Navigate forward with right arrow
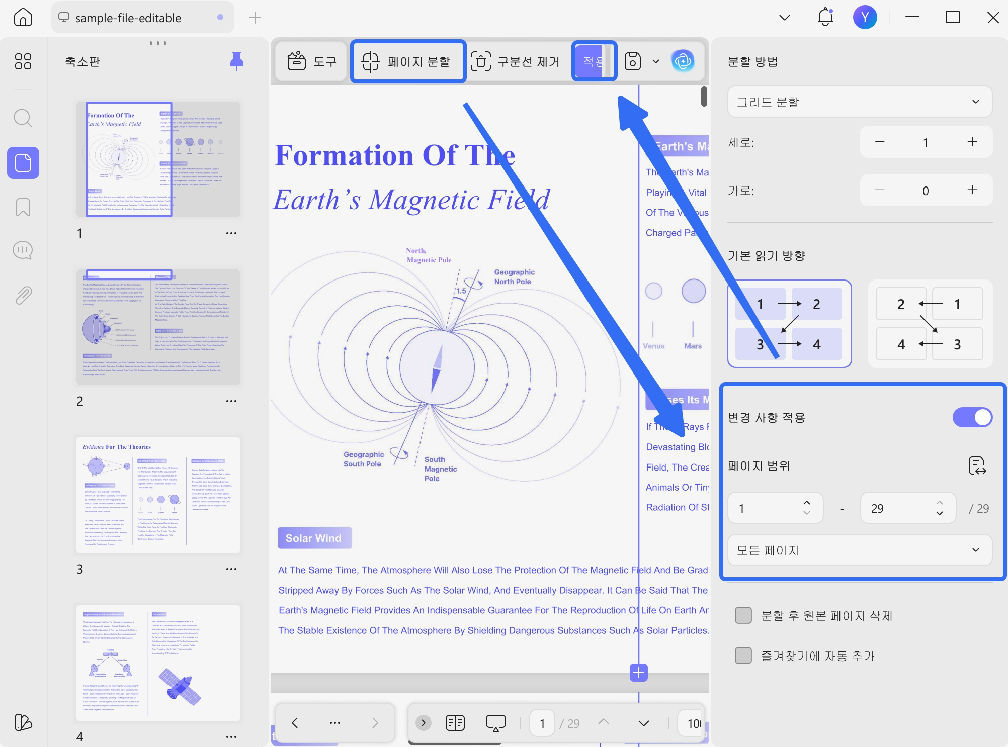The width and height of the screenshot is (1008, 747). coord(375,723)
